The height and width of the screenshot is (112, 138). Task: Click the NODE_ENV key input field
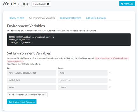pyautogui.click(x=32, y=80)
